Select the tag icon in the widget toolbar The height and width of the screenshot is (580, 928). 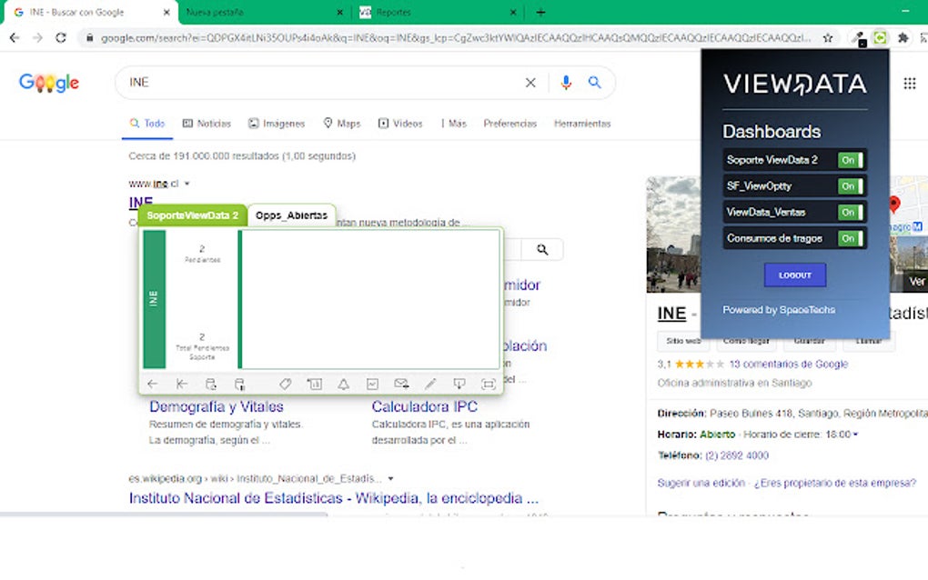(284, 383)
